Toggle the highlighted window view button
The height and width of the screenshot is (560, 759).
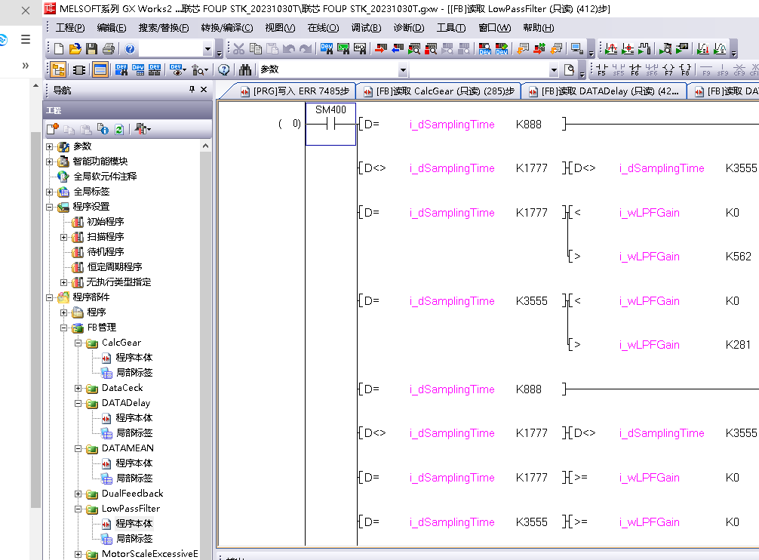click(x=100, y=70)
